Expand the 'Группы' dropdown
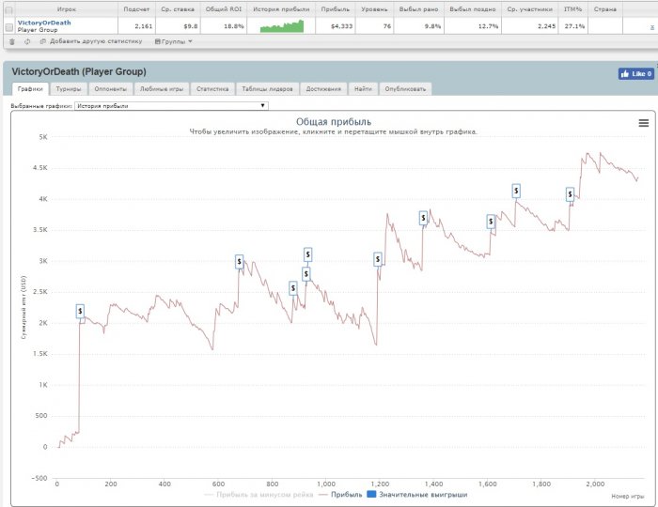The height and width of the screenshot is (507, 658). point(175,41)
